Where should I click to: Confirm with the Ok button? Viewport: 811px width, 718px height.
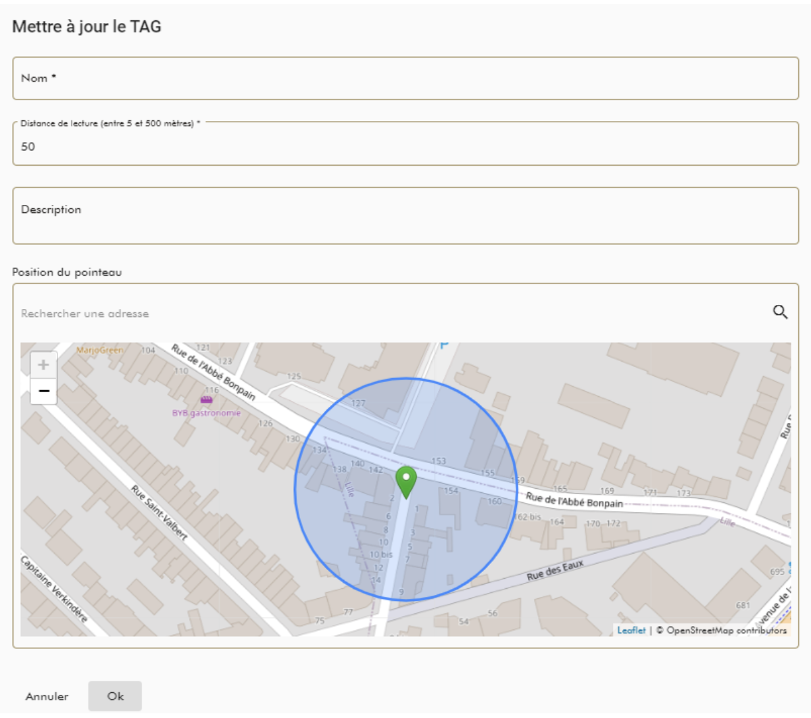pyautogui.click(x=115, y=696)
